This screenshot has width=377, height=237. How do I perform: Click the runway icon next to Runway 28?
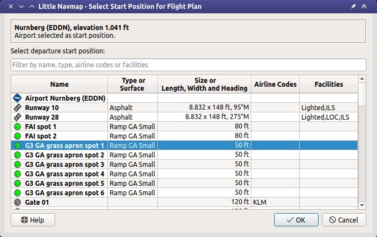click(17, 117)
